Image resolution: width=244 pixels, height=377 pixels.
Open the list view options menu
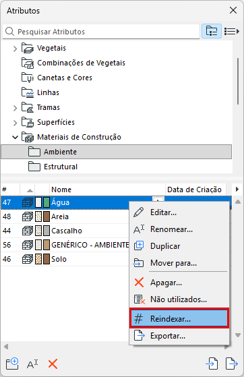pyautogui.click(x=232, y=31)
